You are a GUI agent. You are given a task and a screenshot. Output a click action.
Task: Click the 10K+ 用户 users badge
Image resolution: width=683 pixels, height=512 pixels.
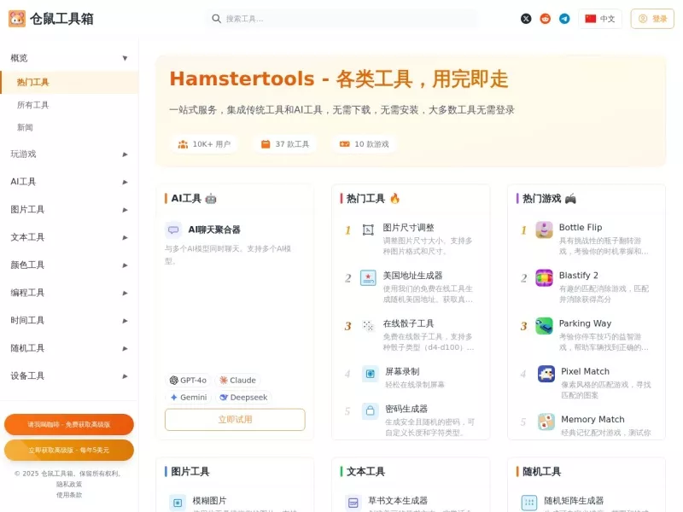point(204,144)
